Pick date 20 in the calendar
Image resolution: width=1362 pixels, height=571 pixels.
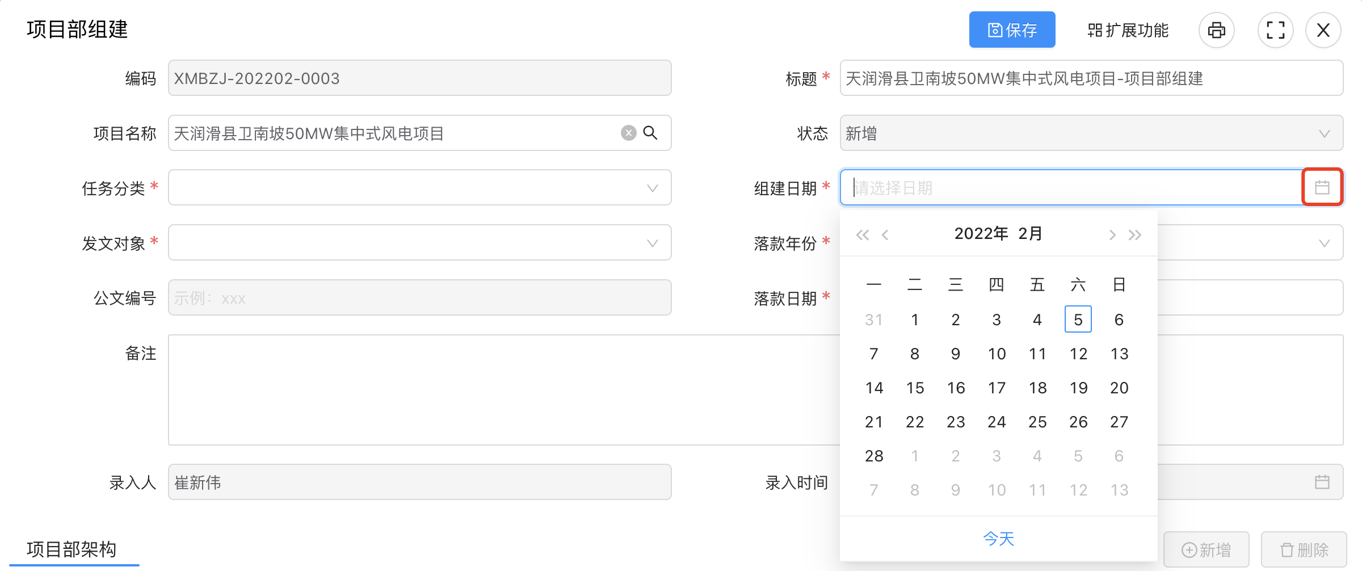(x=1119, y=387)
